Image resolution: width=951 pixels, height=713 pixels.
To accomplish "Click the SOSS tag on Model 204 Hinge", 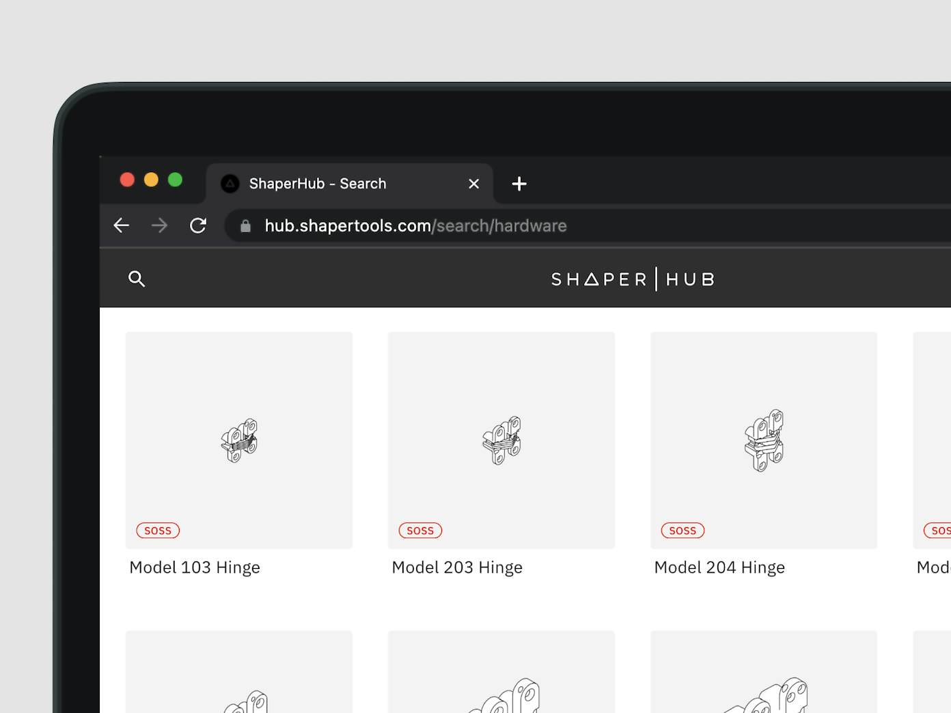I will click(x=683, y=531).
